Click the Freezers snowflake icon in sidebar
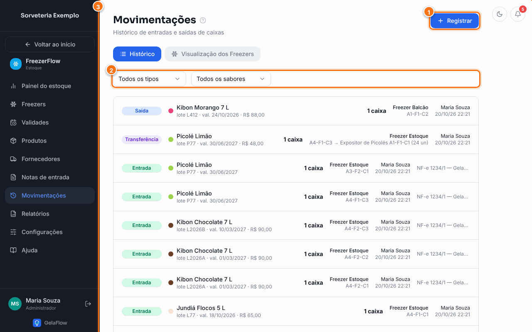Screen dimensions: 532x332 coord(13,104)
